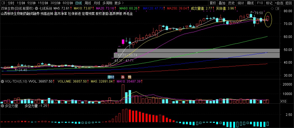Click the red 涨 marker icon
The height and width of the screenshot is (128, 294).
[123, 77]
